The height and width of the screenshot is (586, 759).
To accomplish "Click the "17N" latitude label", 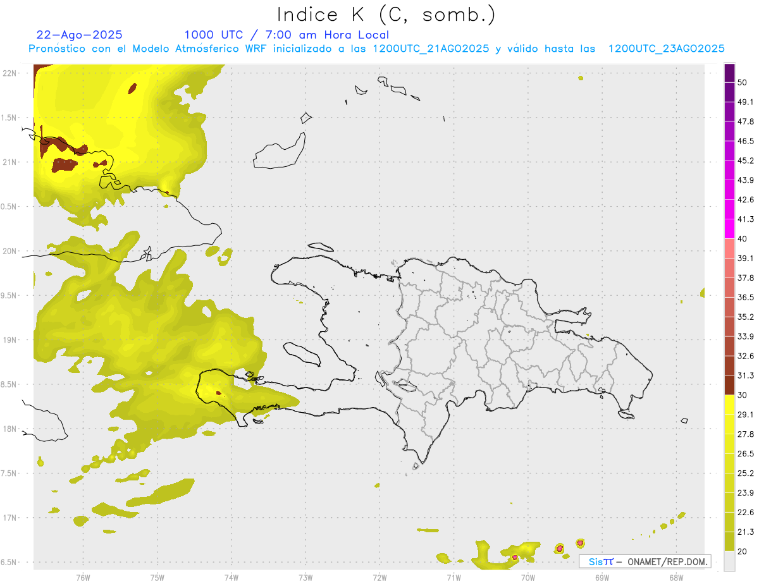I will [x=10, y=518].
